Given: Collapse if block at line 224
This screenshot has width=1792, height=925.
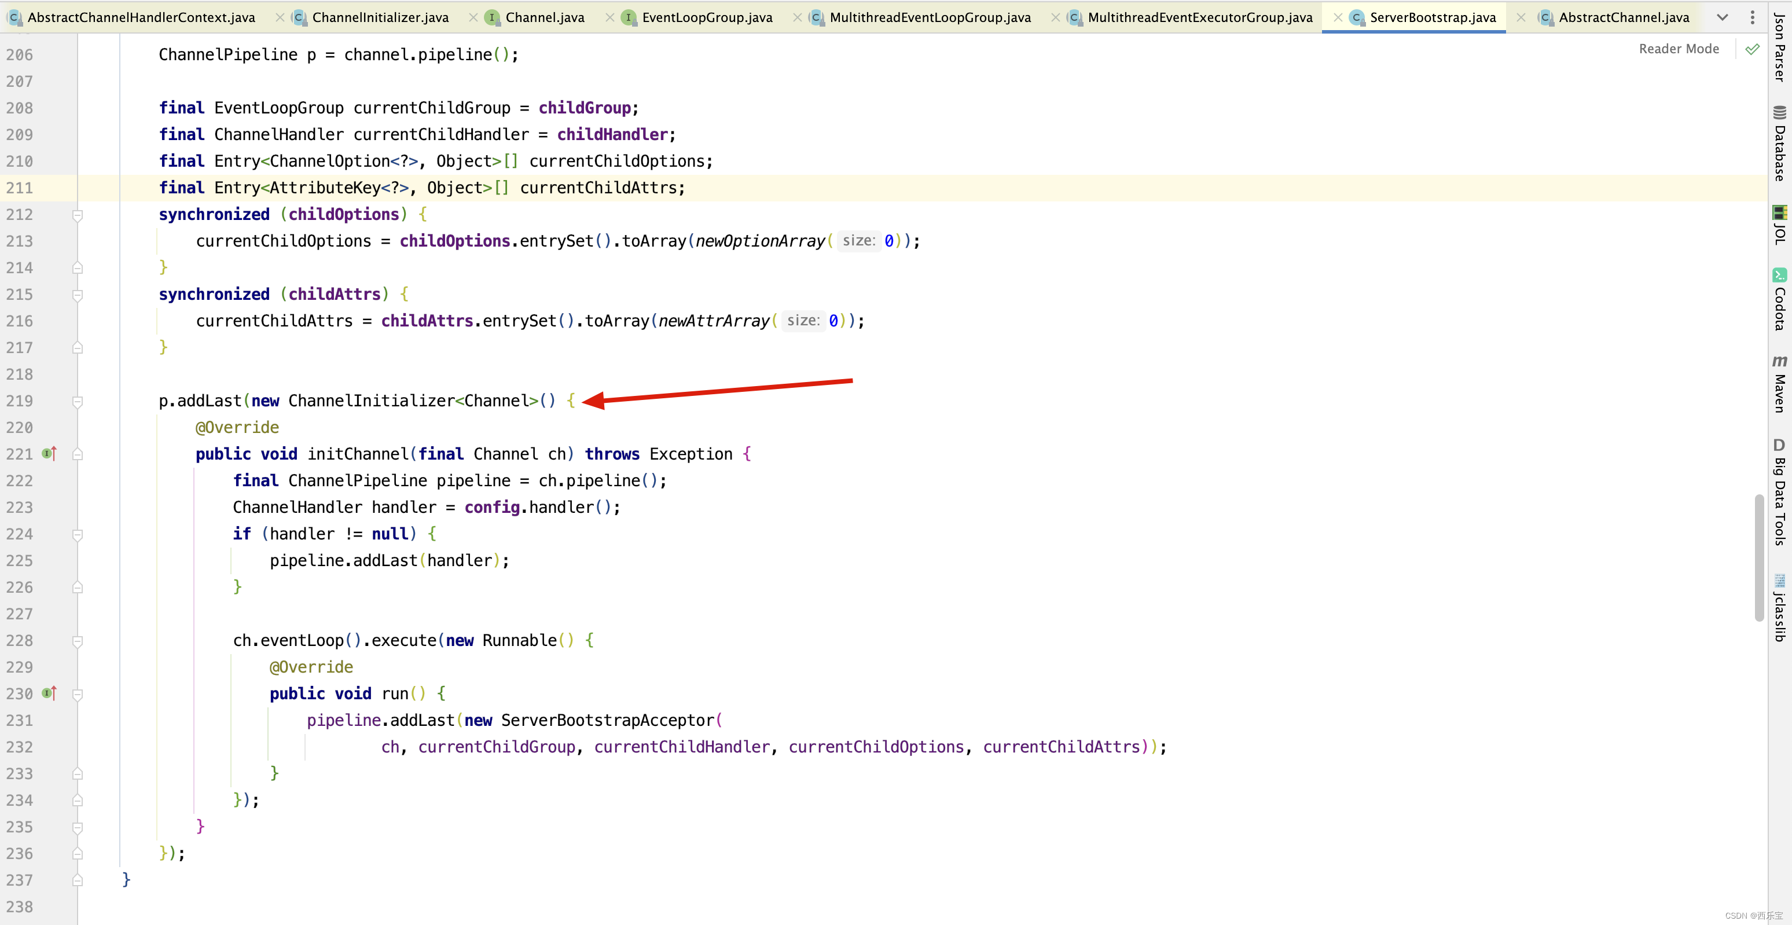Looking at the screenshot, I should (78, 535).
